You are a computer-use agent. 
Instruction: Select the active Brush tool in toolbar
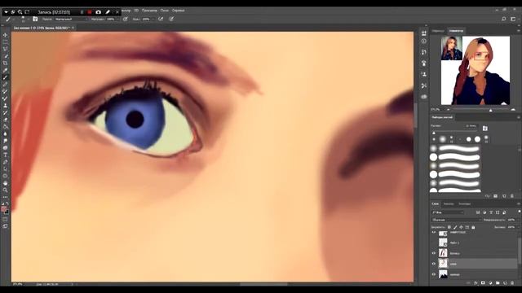[x=5, y=77]
